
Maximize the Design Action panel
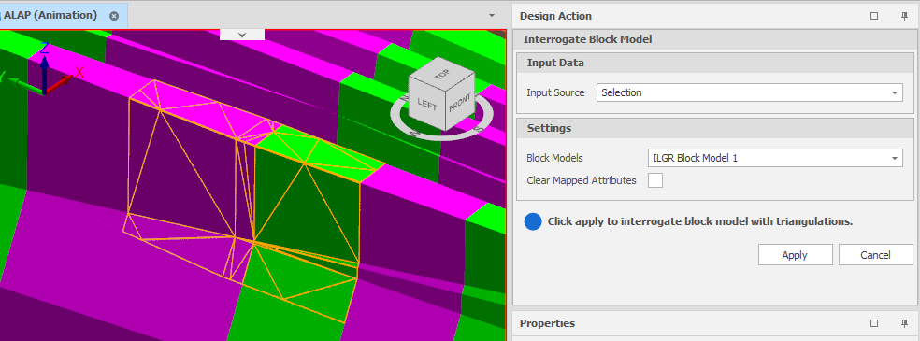(x=874, y=17)
